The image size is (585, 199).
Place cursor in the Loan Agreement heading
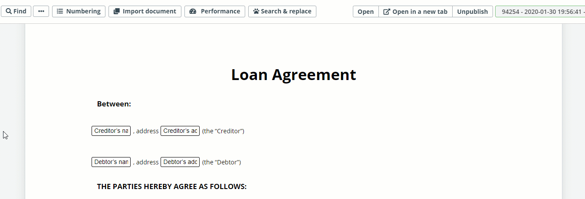[x=293, y=74]
